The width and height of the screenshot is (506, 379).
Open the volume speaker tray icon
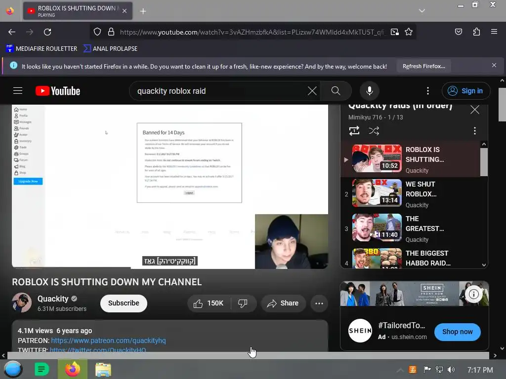coord(451,370)
